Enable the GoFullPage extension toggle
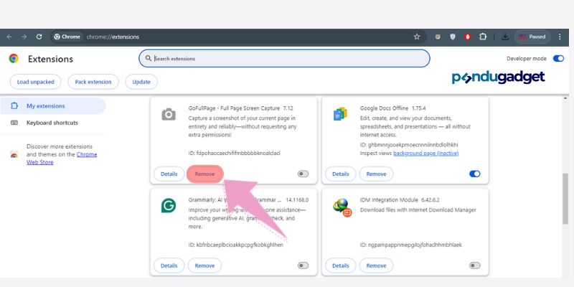 (x=303, y=174)
